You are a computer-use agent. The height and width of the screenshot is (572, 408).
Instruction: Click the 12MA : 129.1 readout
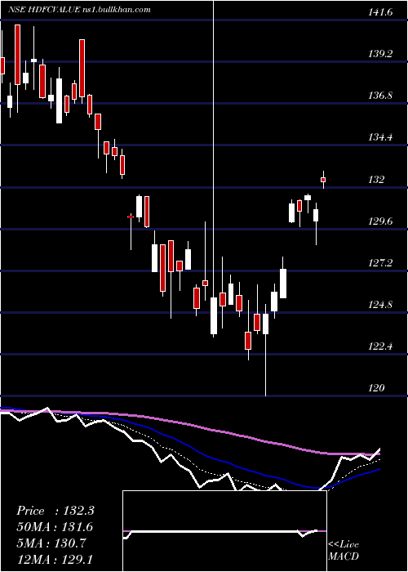pos(55,560)
